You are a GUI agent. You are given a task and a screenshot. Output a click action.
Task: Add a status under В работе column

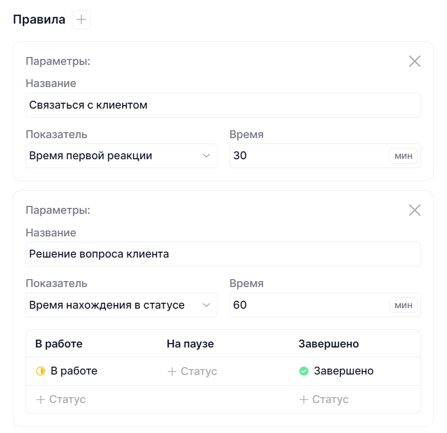61,400
